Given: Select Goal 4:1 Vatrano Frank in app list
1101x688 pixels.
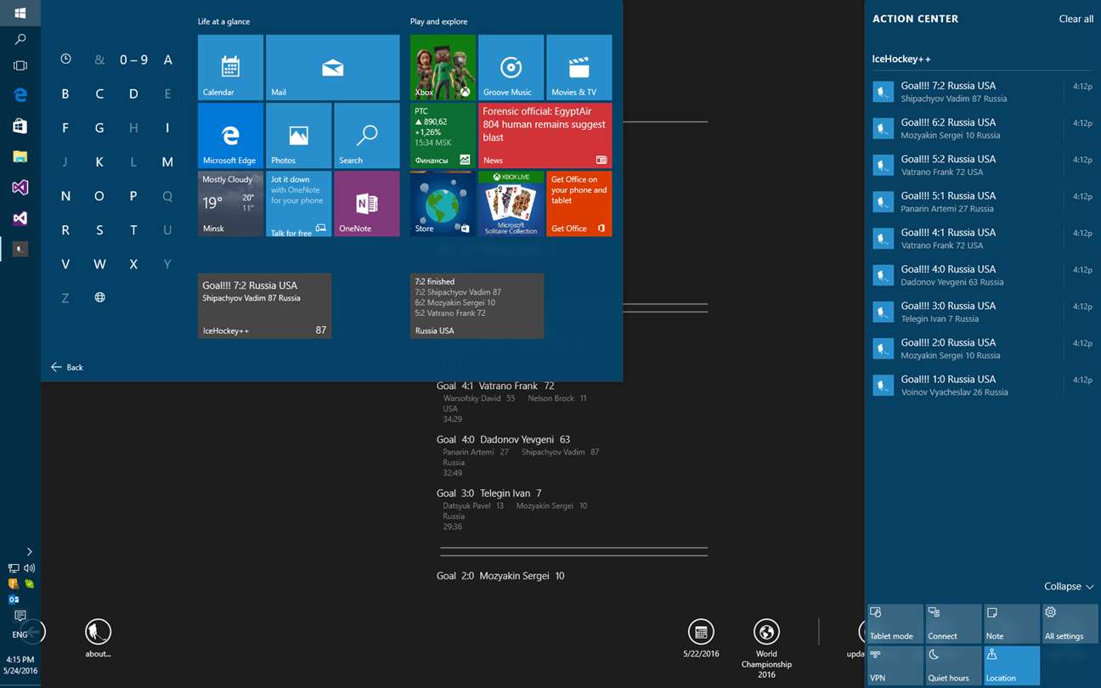Looking at the screenshot, I should coord(495,386).
